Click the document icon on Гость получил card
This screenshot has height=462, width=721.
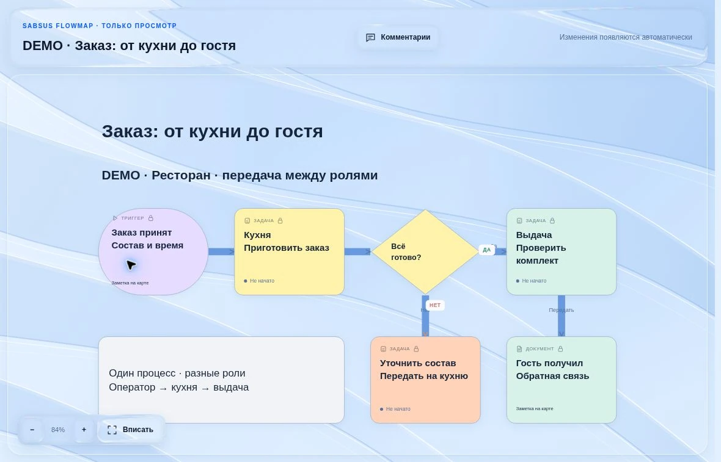[519, 348]
